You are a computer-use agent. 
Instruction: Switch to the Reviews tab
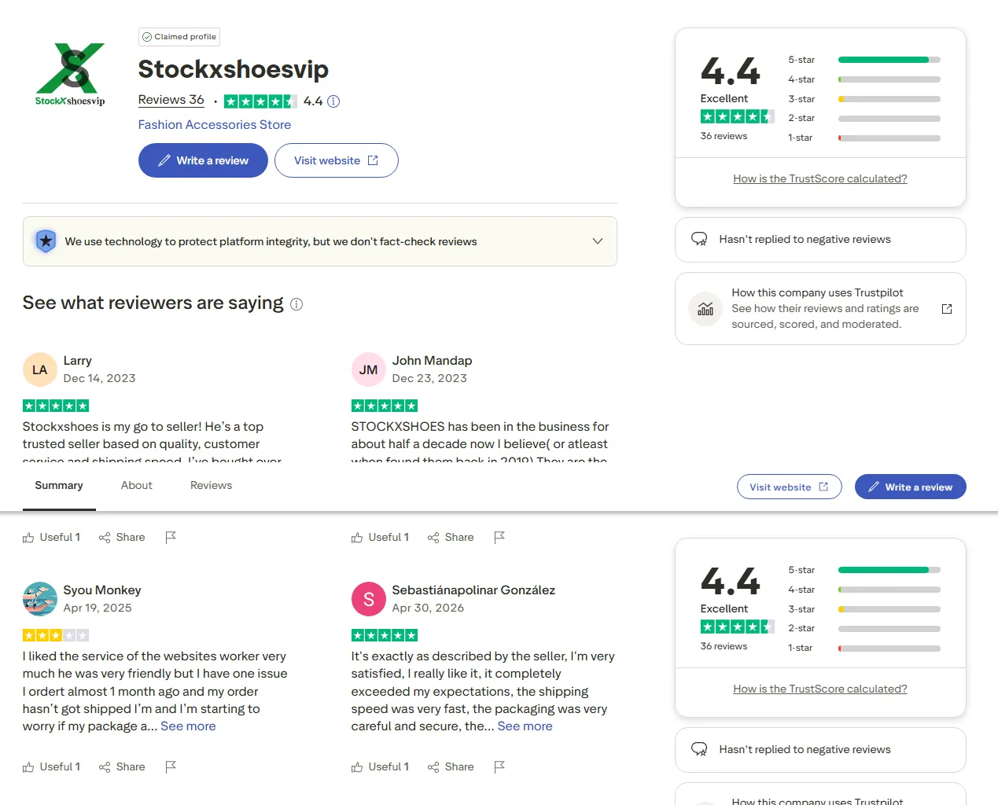tap(212, 486)
